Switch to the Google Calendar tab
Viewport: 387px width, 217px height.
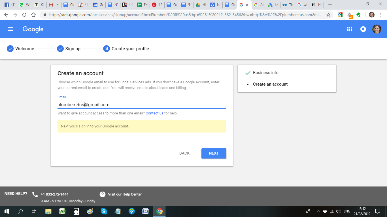tap(98, 5)
